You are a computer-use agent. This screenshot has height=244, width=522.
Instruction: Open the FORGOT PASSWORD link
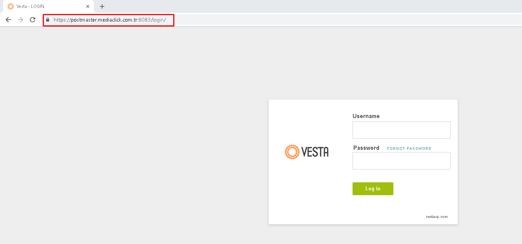coord(409,149)
